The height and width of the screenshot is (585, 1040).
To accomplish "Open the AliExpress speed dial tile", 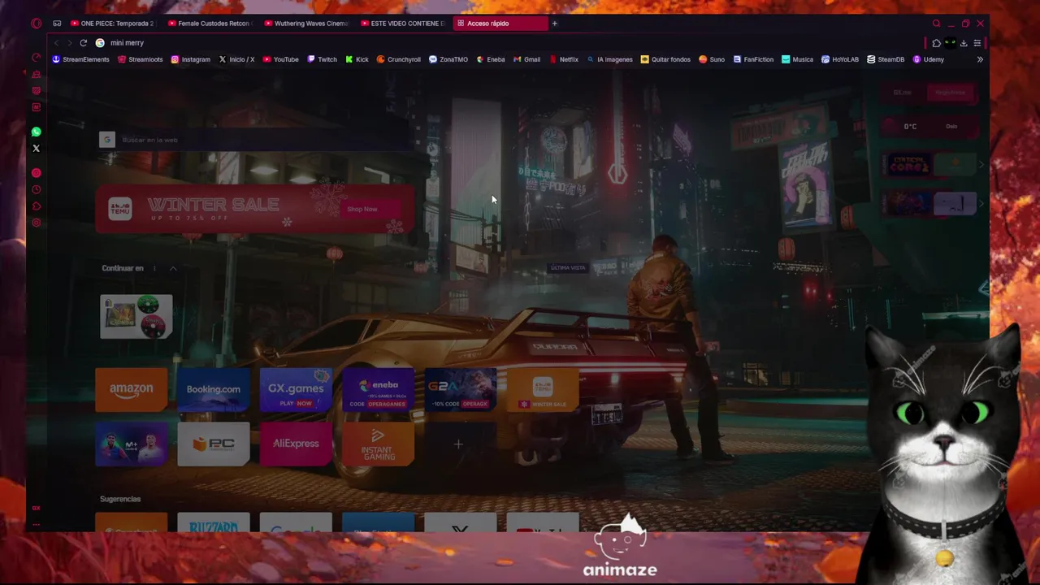I will tap(296, 444).
